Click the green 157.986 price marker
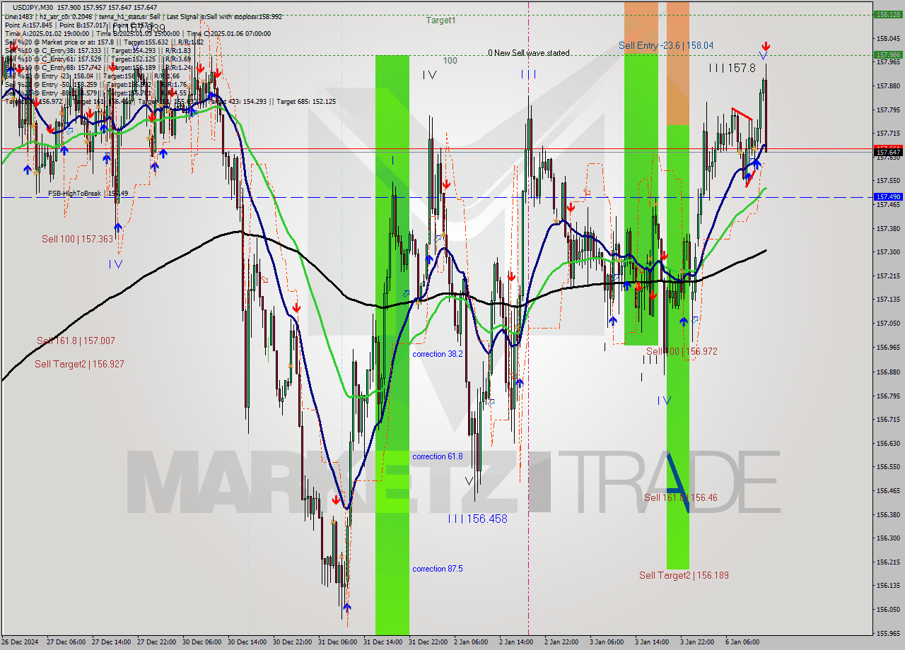This screenshot has width=905, height=650. (x=888, y=54)
